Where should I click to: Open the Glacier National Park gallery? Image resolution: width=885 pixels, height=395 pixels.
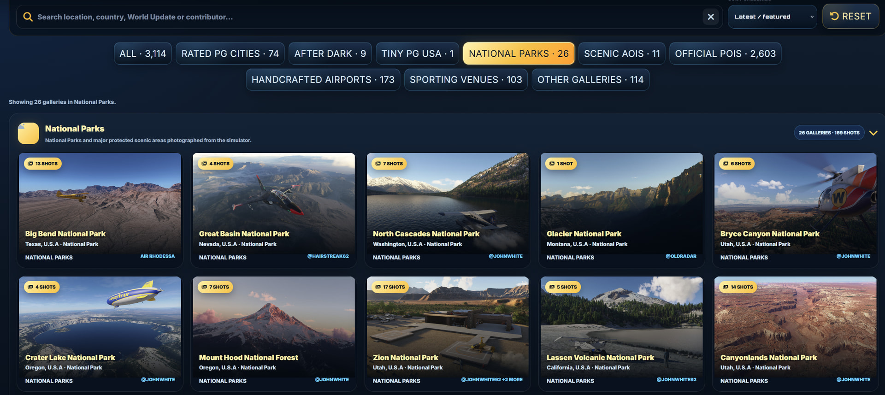pos(621,210)
